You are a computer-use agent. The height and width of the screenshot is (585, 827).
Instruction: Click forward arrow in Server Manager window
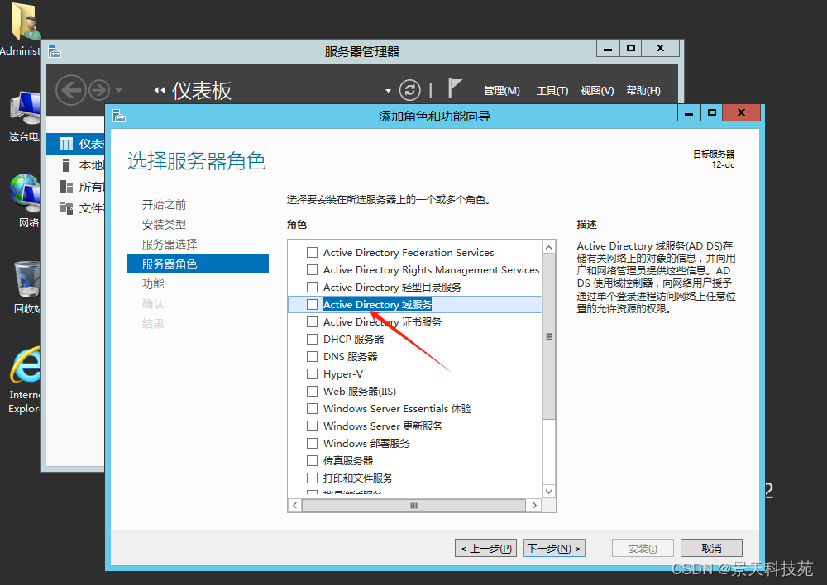pyautogui.click(x=99, y=90)
